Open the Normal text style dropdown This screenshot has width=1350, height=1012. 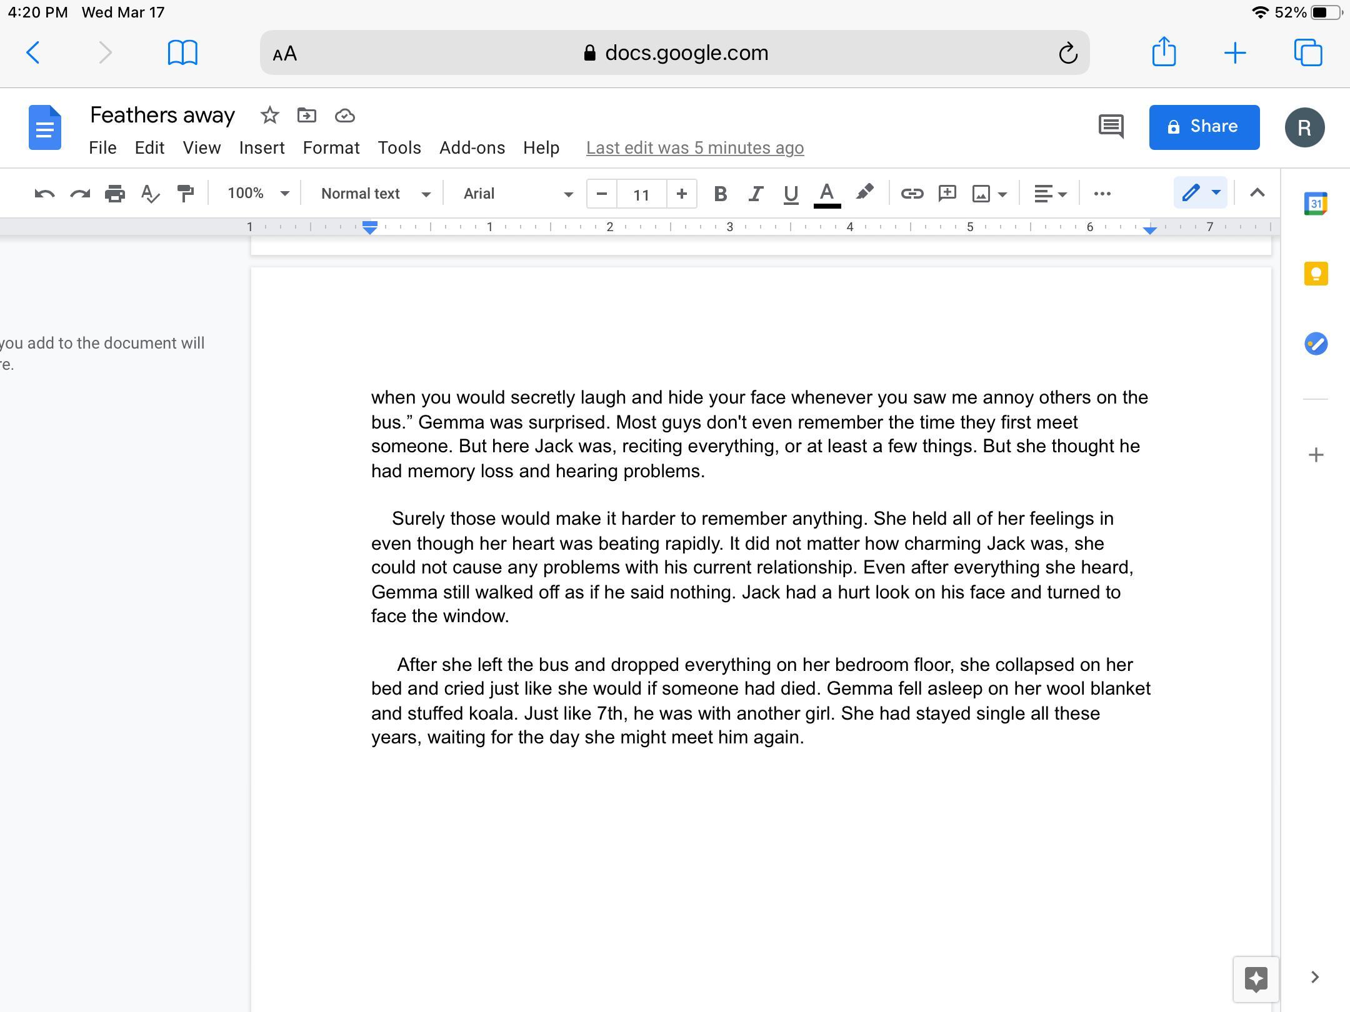(x=375, y=194)
